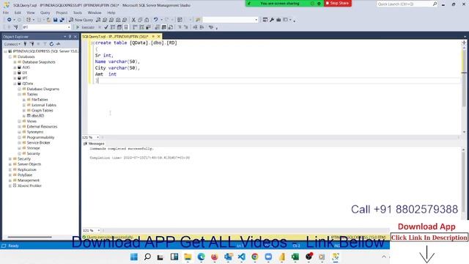Expand the dbo.RD table node
This screenshot has width=469, height=264.
pyautogui.click(x=24, y=116)
